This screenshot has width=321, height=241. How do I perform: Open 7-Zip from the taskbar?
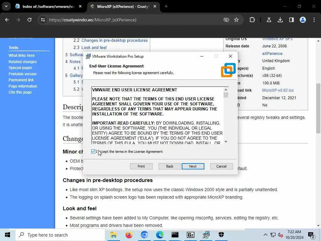tap(190, 235)
